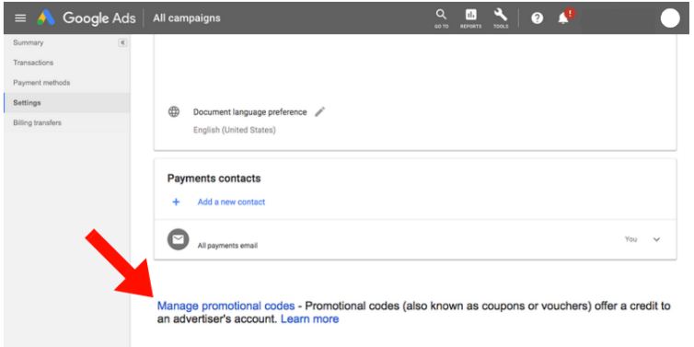Screen dimensions: 694x347
Task: Go to Summary in sidebar
Action: 29,43
